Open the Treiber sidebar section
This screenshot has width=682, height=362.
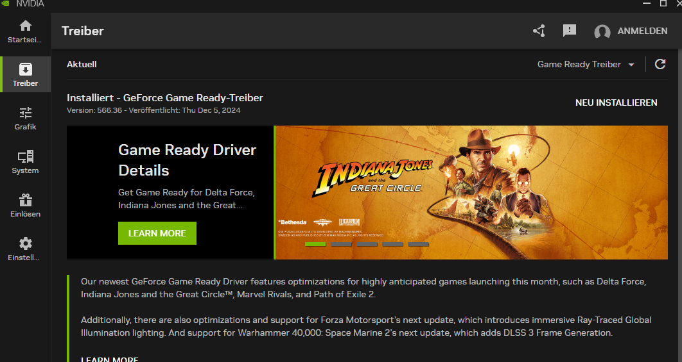tap(25, 74)
